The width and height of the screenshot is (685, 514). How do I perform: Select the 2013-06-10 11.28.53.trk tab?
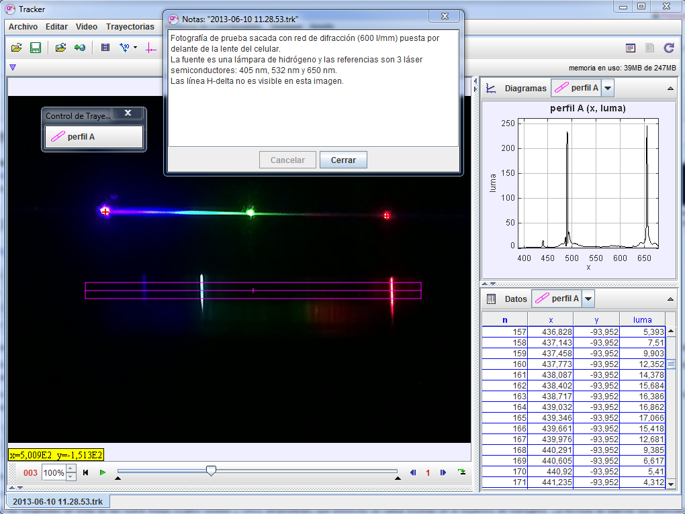pyautogui.click(x=58, y=501)
